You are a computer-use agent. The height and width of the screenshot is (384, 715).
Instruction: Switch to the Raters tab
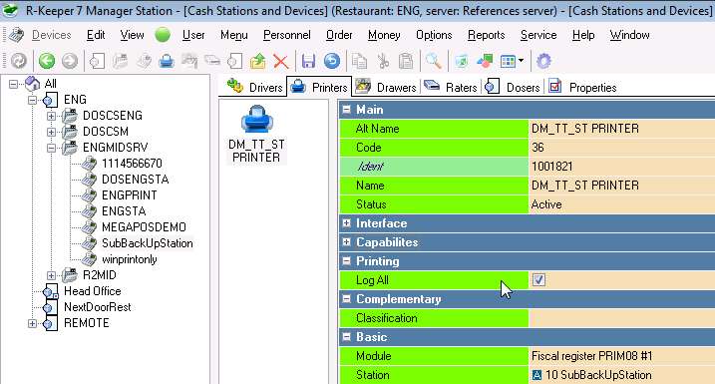(450, 87)
